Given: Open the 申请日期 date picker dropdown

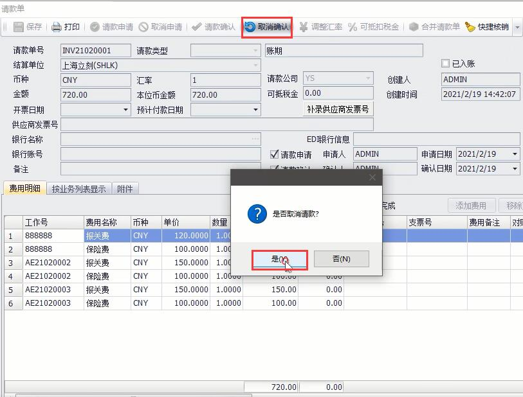Looking at the screenshot, I should click(515, 154).
